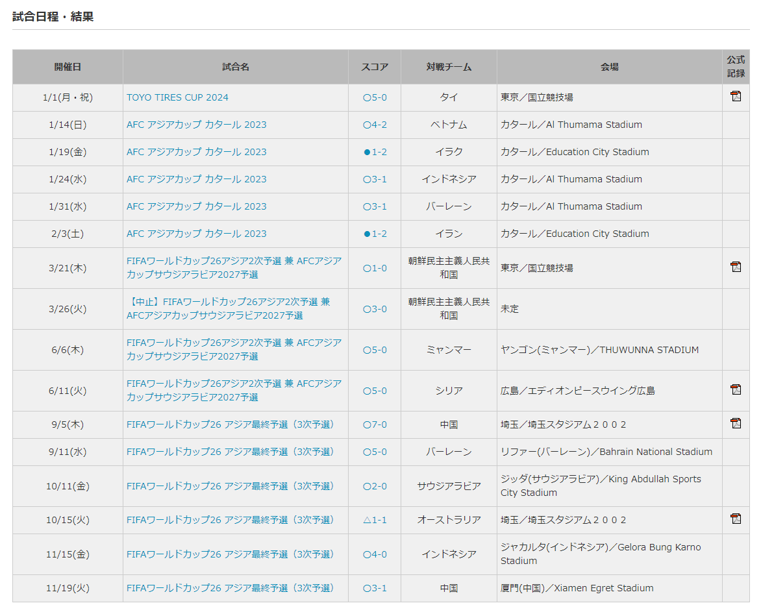Click the 試合名 column header
The height and width of the screenshot is (614, 761).
point(236,67)
